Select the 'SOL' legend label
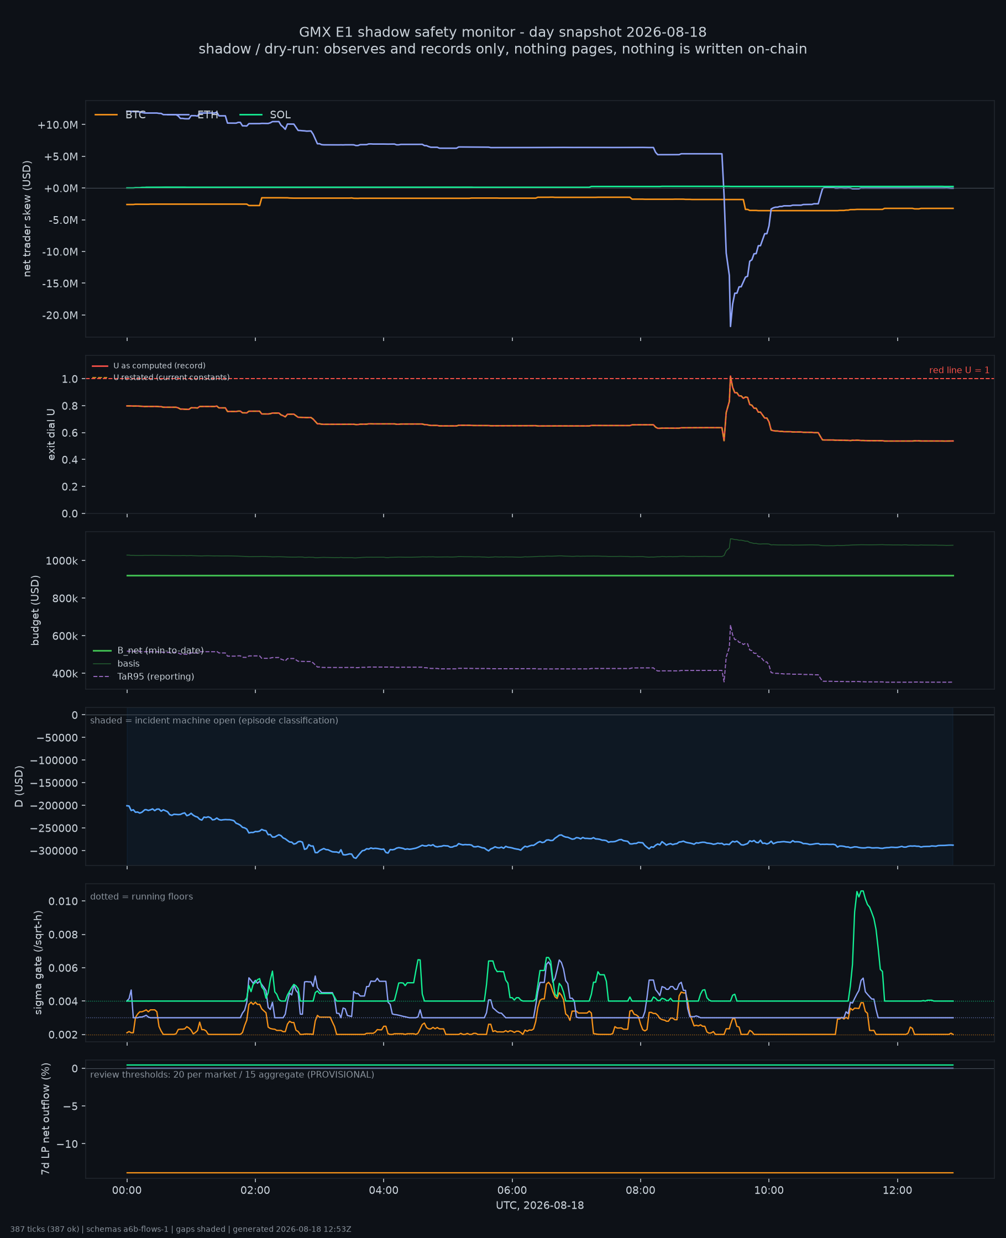Viewport: 1006px width, 1238px height. (280, 115)
